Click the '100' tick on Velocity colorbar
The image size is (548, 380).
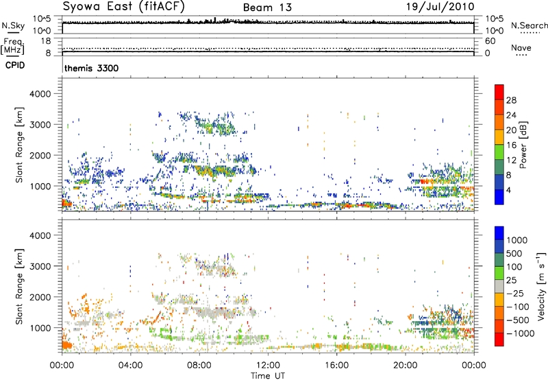point(514,267)
